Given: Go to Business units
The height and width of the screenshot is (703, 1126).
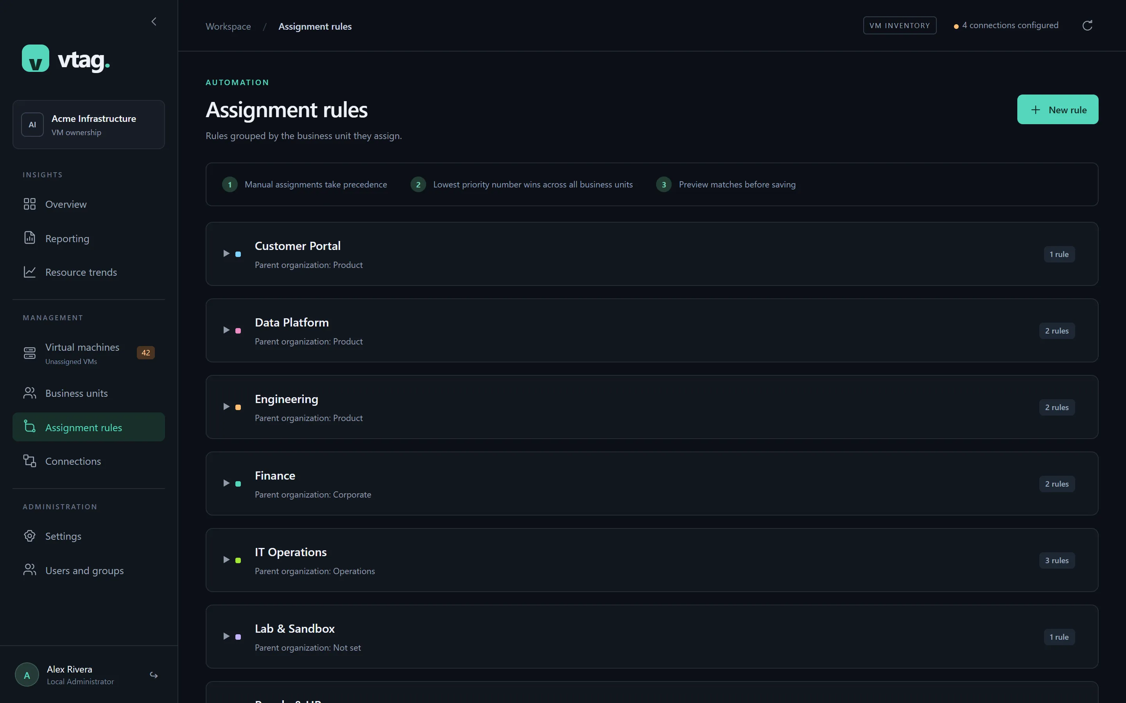Looking at the screenshot, I should pos(88,393).
